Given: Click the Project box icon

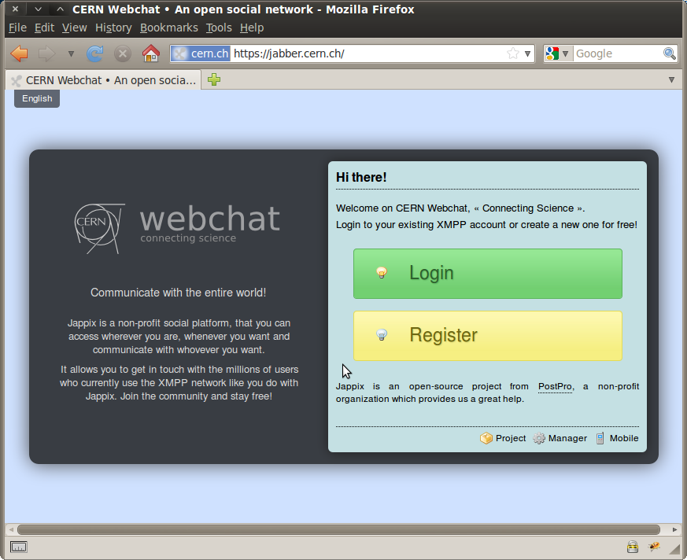Looking at the screenshot, I should (486, 438).
